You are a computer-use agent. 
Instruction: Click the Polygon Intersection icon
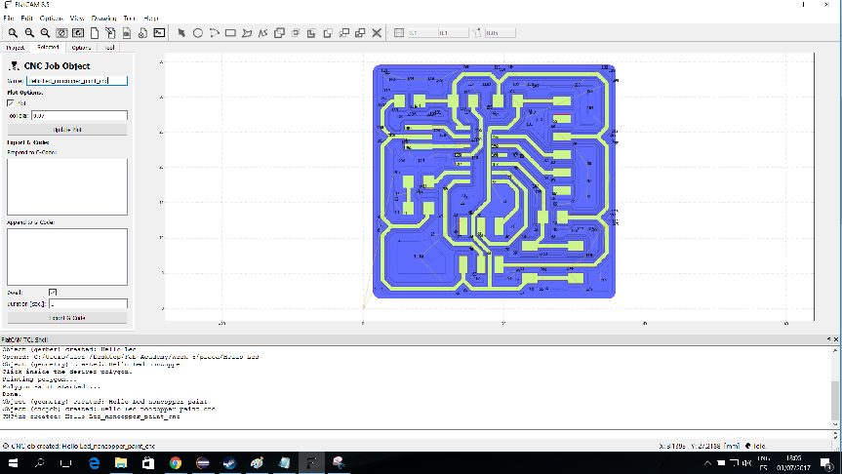pyautogui.click(x=296, y=33)
